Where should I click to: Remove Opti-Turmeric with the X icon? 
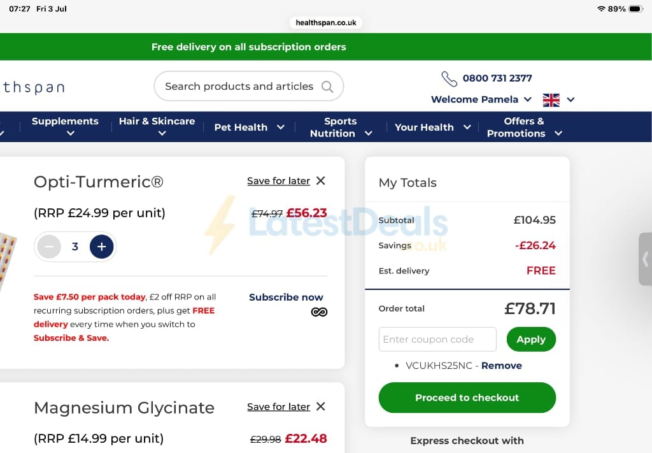coord(321,180)
